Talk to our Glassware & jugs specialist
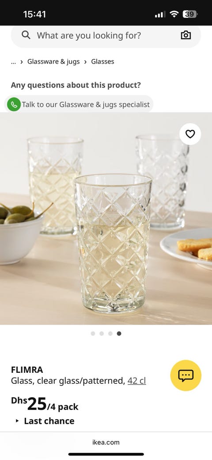The image size is (212, 460). (79, 104)
